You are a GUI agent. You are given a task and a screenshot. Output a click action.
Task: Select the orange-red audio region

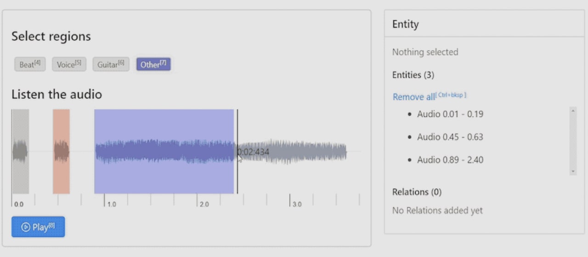click(61, 151)
